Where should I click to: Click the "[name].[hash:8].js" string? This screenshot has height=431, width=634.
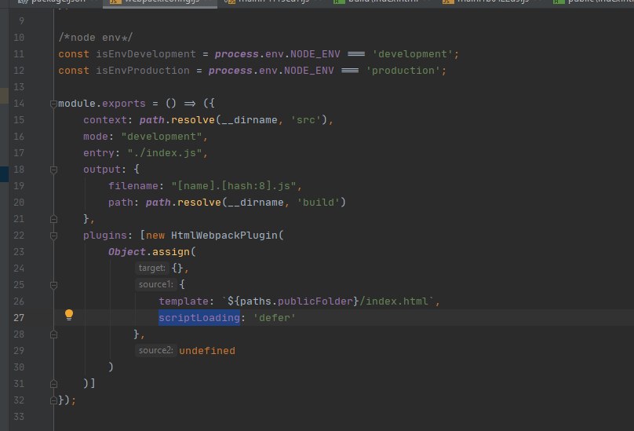pos(234,186)
